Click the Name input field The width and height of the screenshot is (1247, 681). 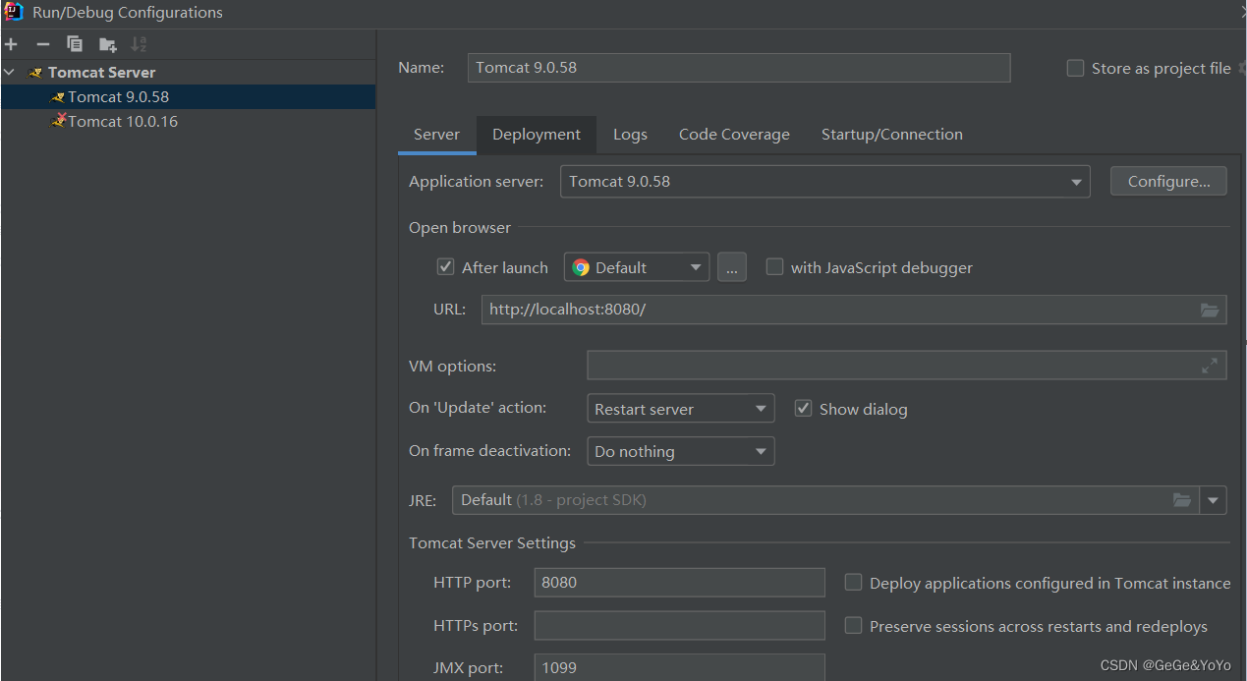[x=739, y=68]
